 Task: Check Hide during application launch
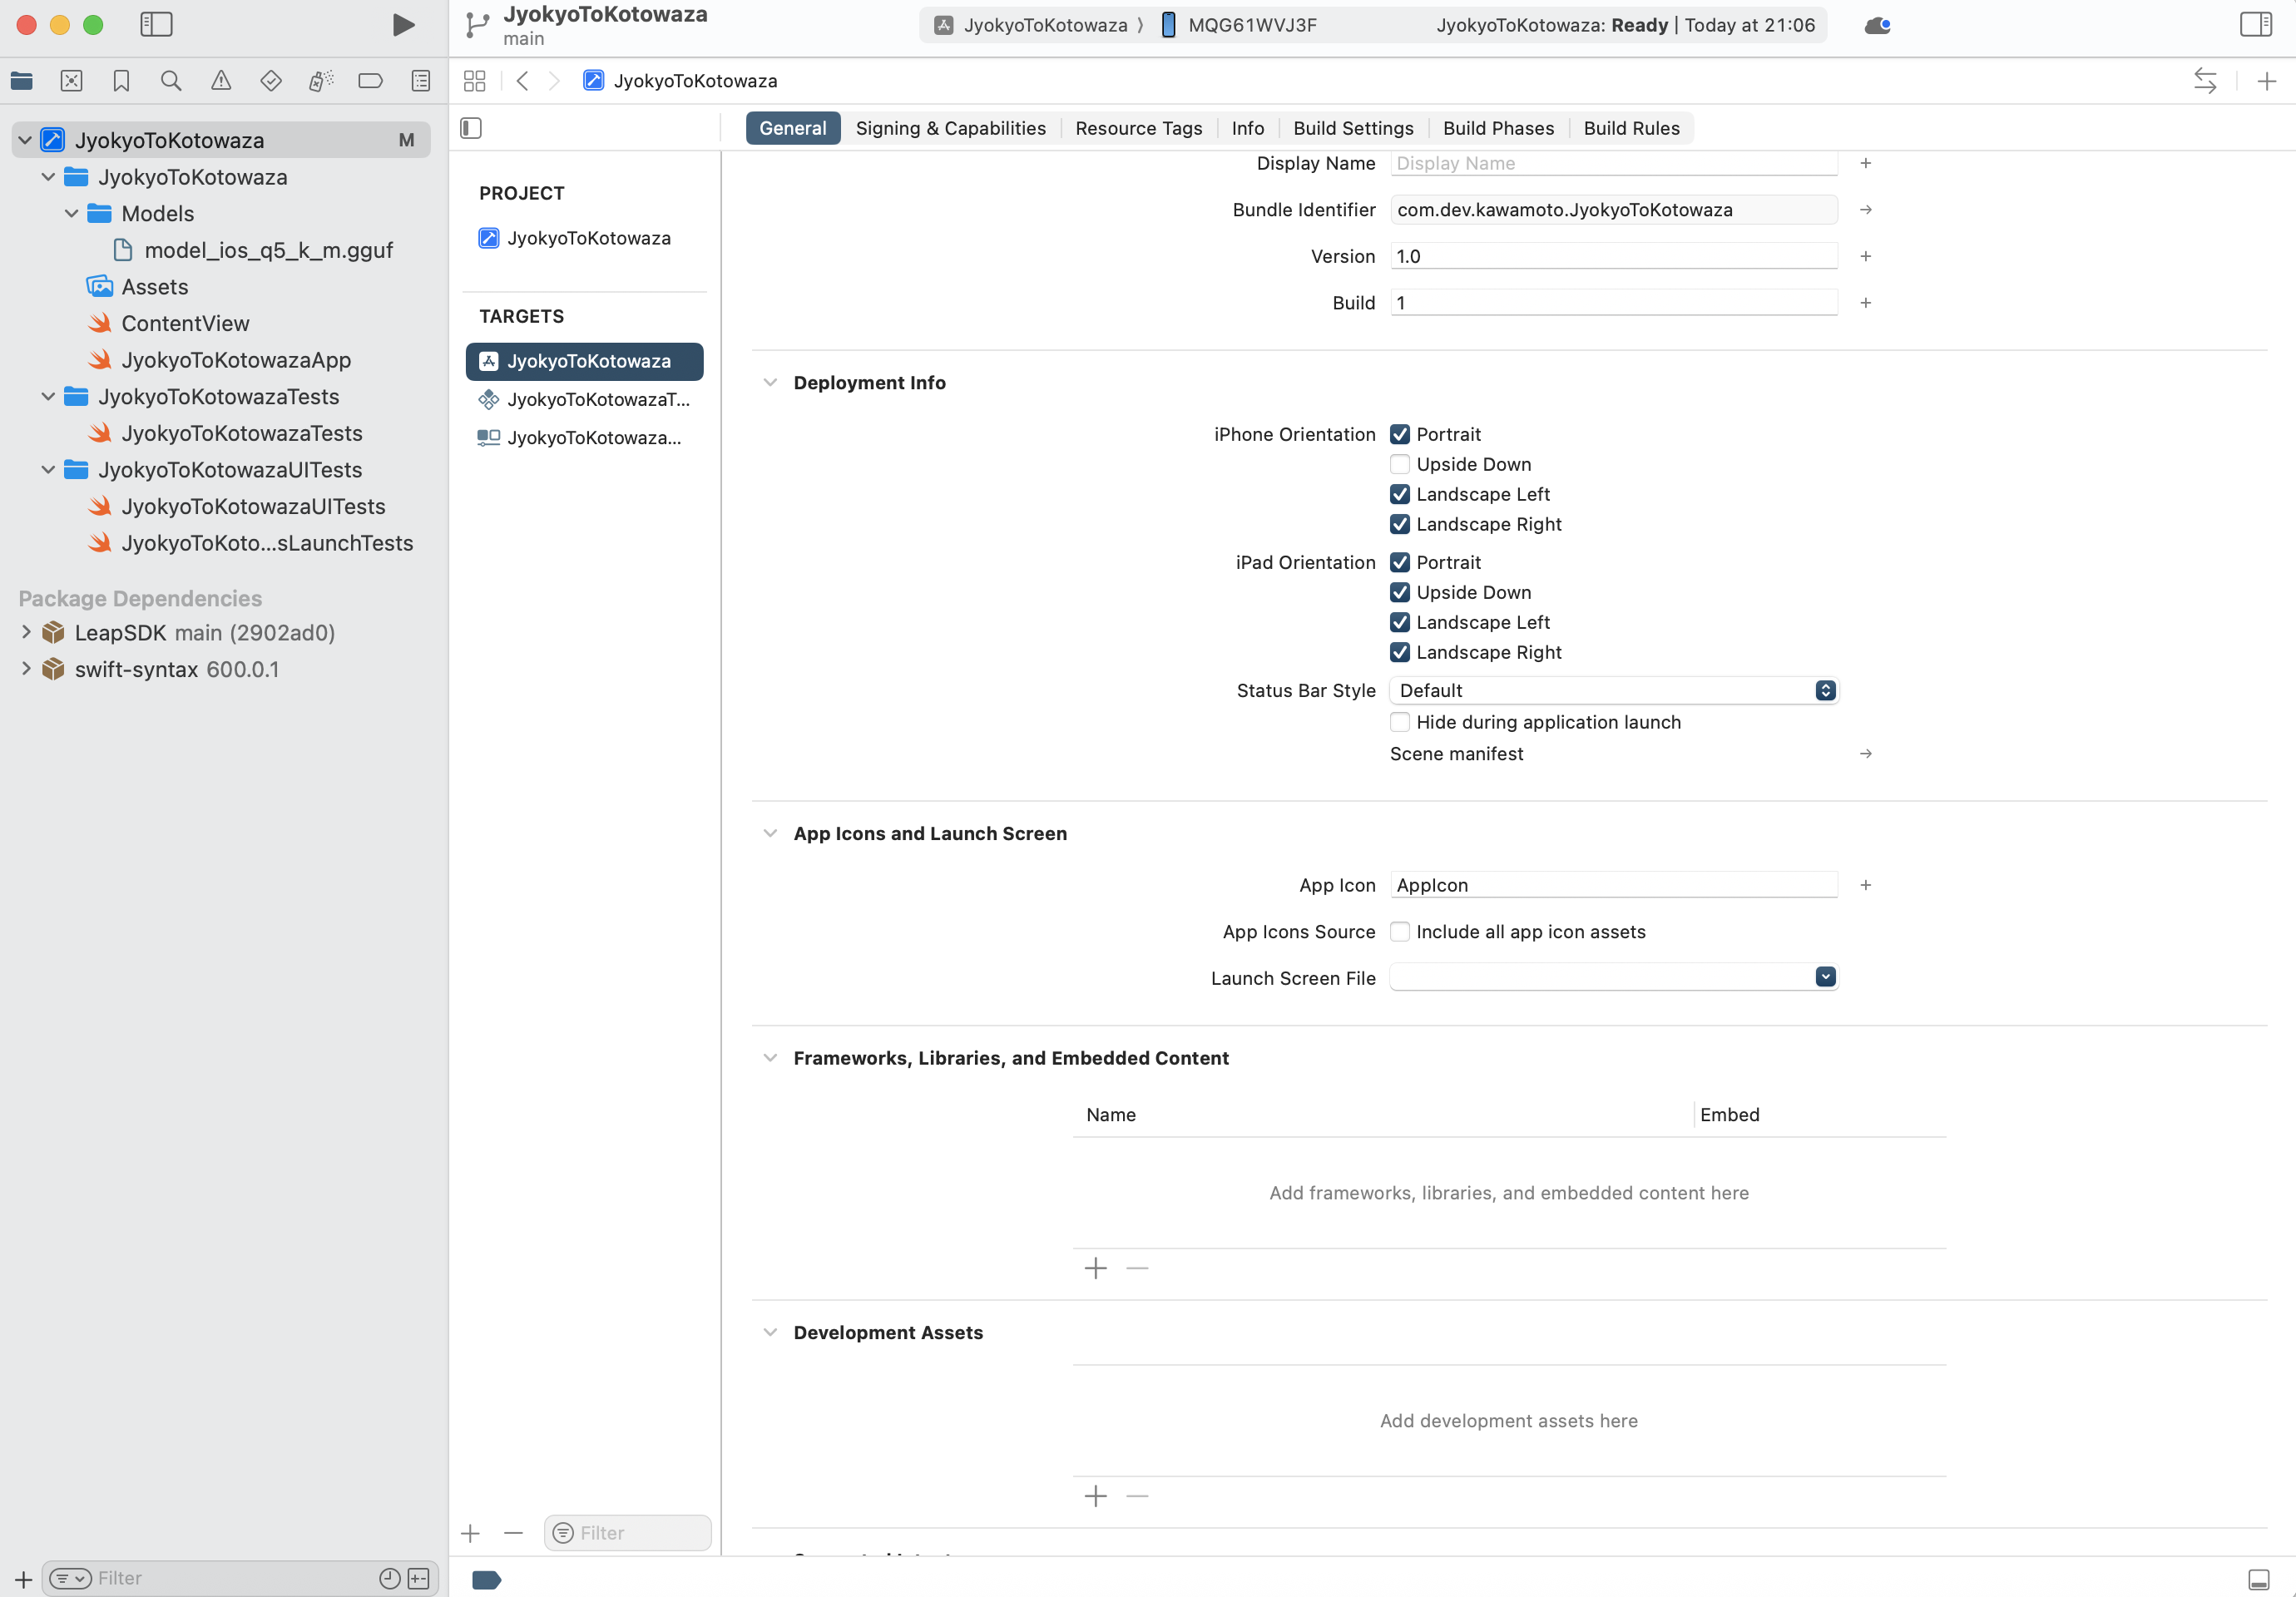(1400, 722)
